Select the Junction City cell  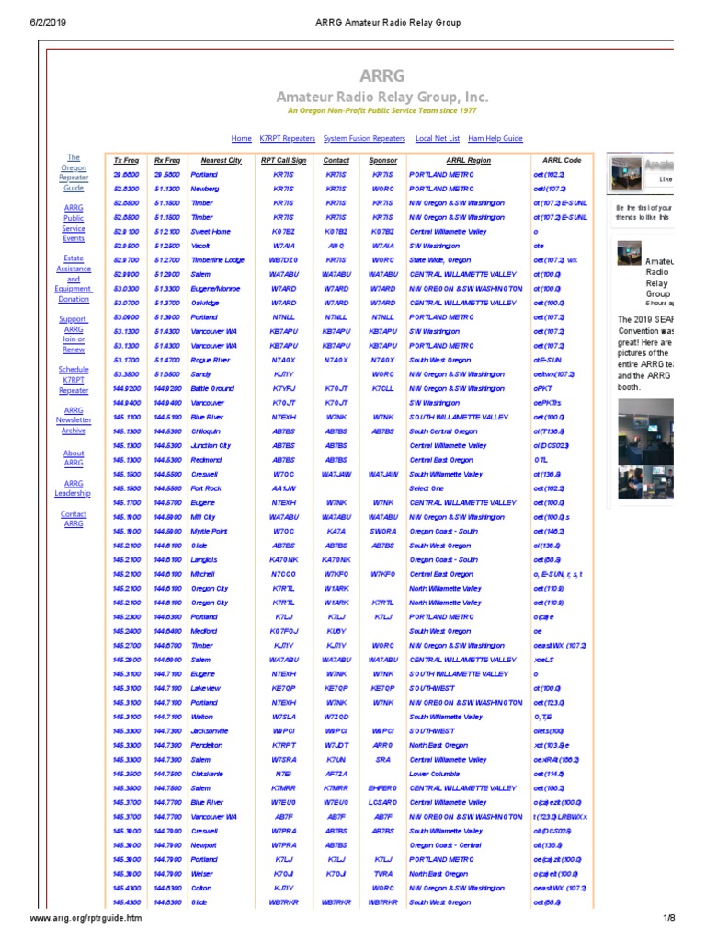click(211, 446)
